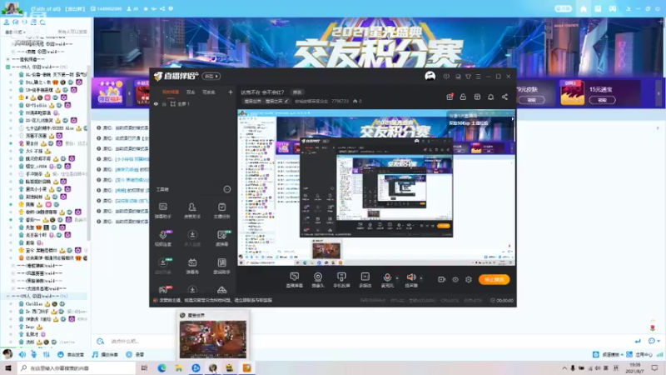
Task: Open free speech mode in YY bottom bar
Action: (x=71, y=354)
